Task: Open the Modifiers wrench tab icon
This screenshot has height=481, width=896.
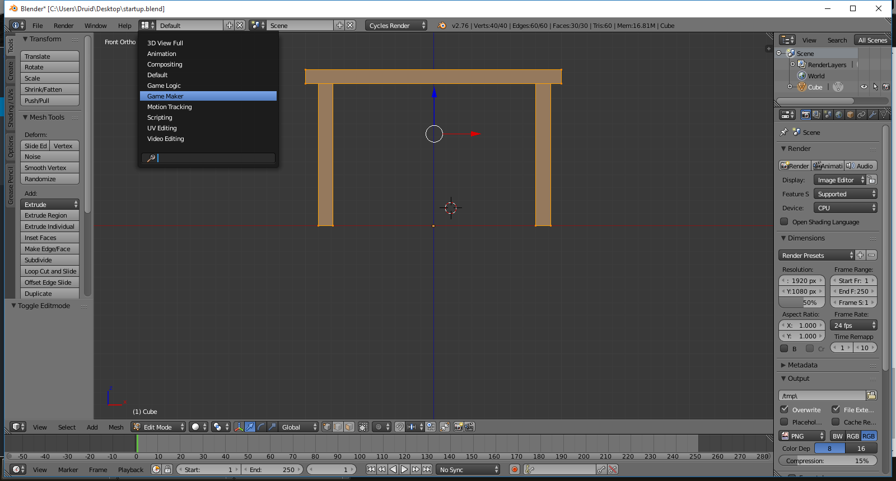Action: (x=872, y=115)
